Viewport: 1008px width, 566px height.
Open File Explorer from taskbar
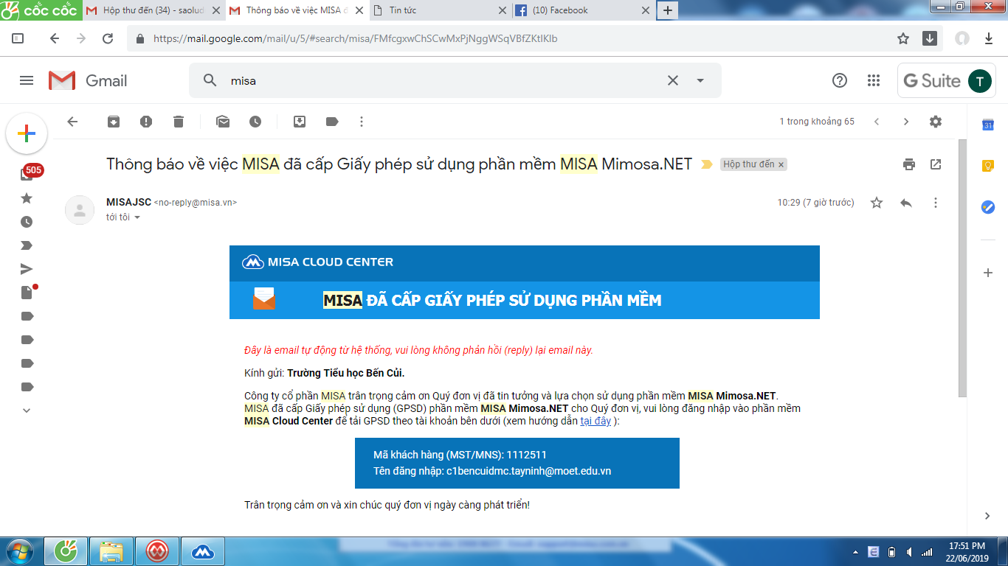[111, 551]
